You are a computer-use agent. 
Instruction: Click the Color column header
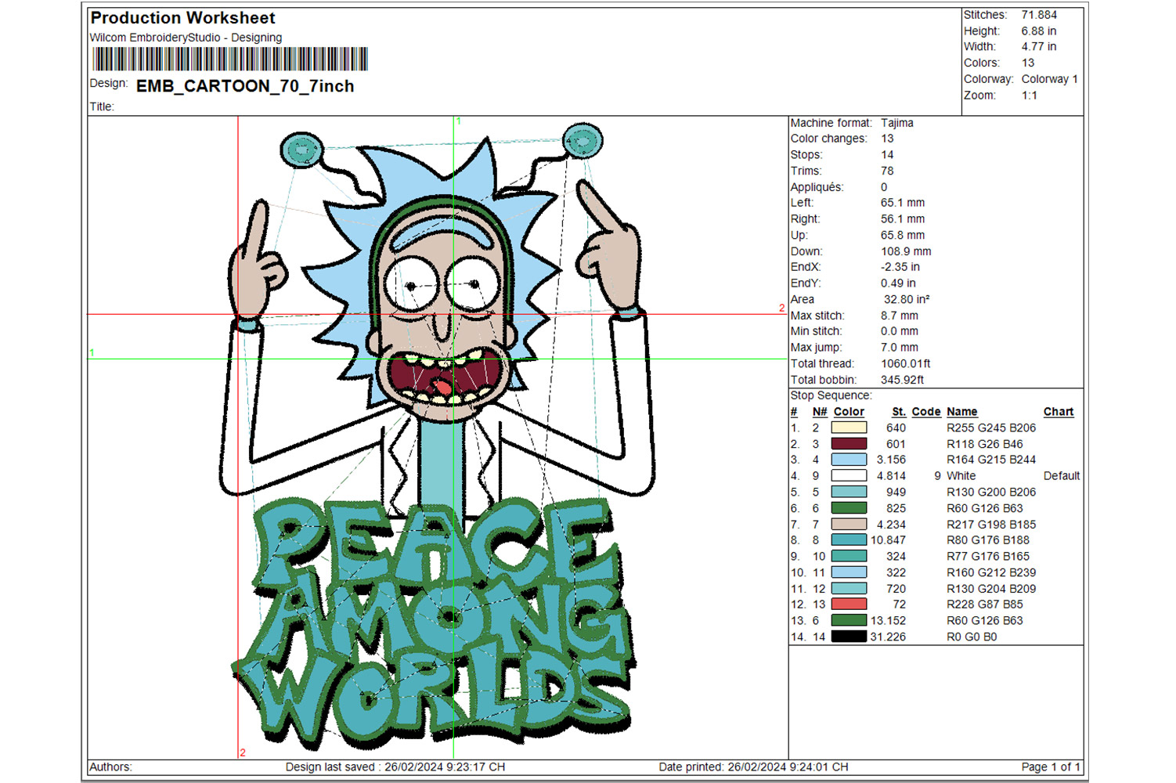click(x=849, y=412)
